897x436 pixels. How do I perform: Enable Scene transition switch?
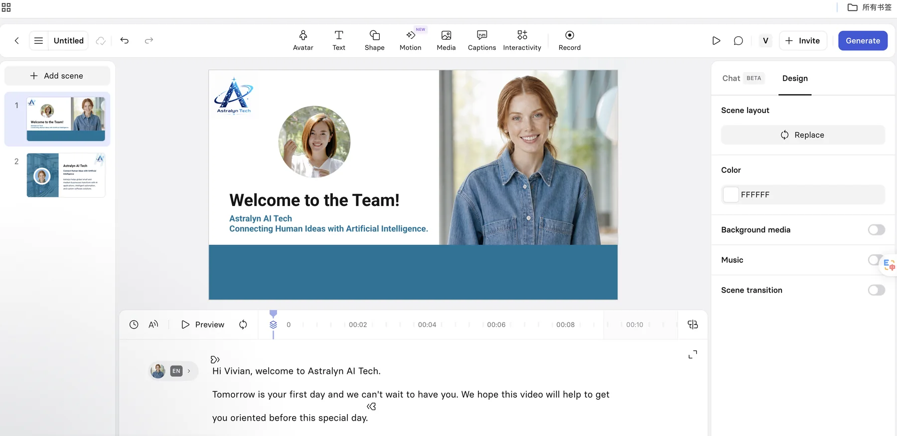click(x=877, y=290)
